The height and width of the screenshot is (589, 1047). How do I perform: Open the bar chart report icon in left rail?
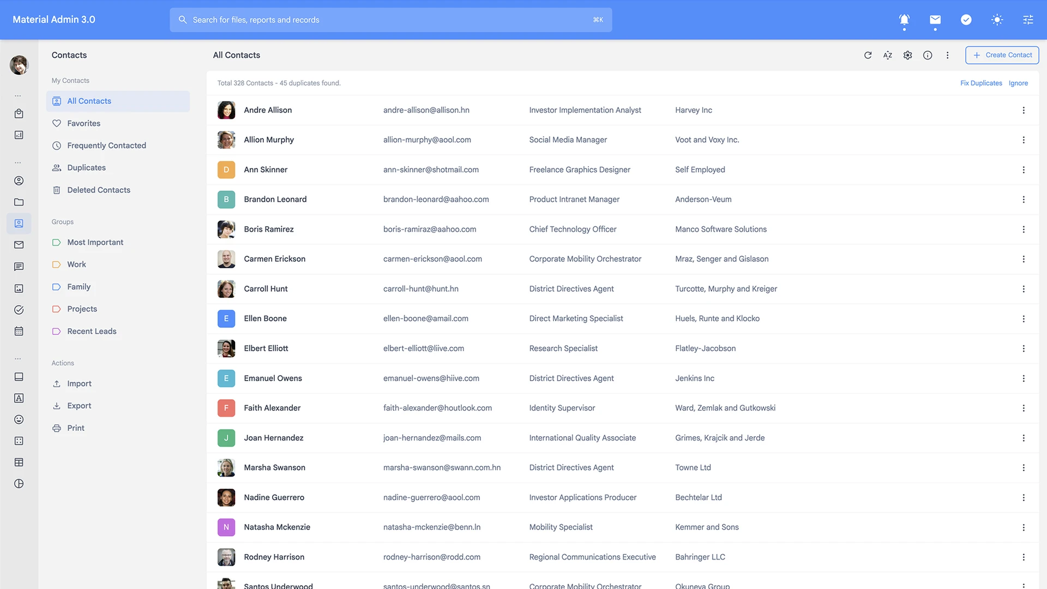pyautogui.click(x=19, y=135)
